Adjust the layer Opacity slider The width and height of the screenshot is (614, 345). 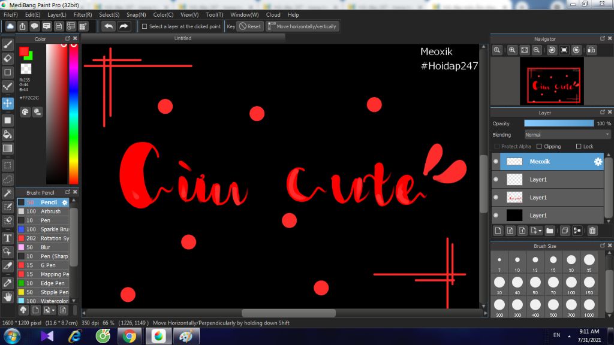[559, 123]
